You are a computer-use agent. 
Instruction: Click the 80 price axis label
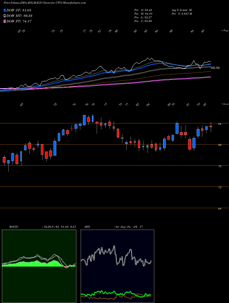[x=220, y=145]
